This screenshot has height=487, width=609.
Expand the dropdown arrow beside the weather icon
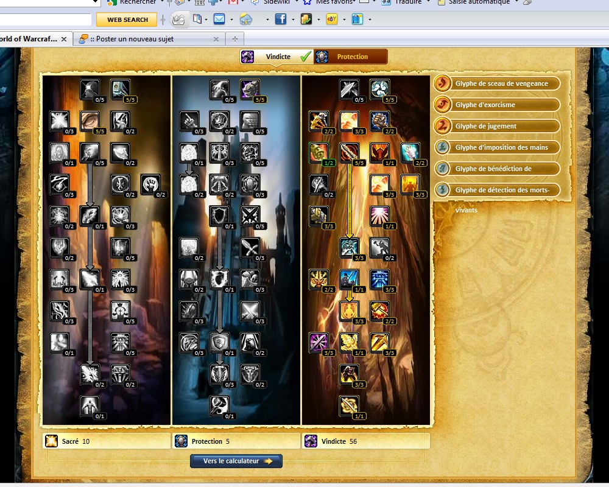[267, 19]
